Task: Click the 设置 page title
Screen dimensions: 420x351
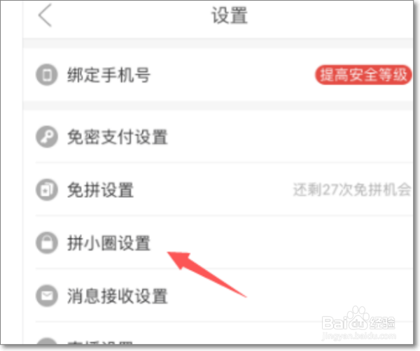Action: [x=230, y=15]
